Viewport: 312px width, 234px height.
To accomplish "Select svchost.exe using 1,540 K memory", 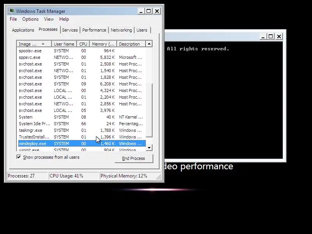I will click(82, 71).
